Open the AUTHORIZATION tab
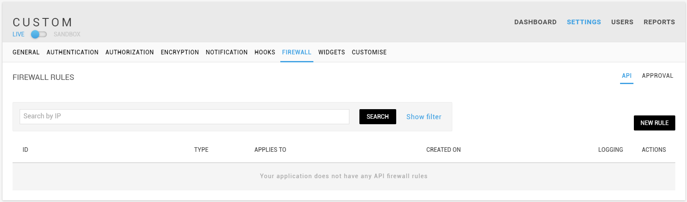The width and height of the screenshot is (687, 202). click(130, 52)
